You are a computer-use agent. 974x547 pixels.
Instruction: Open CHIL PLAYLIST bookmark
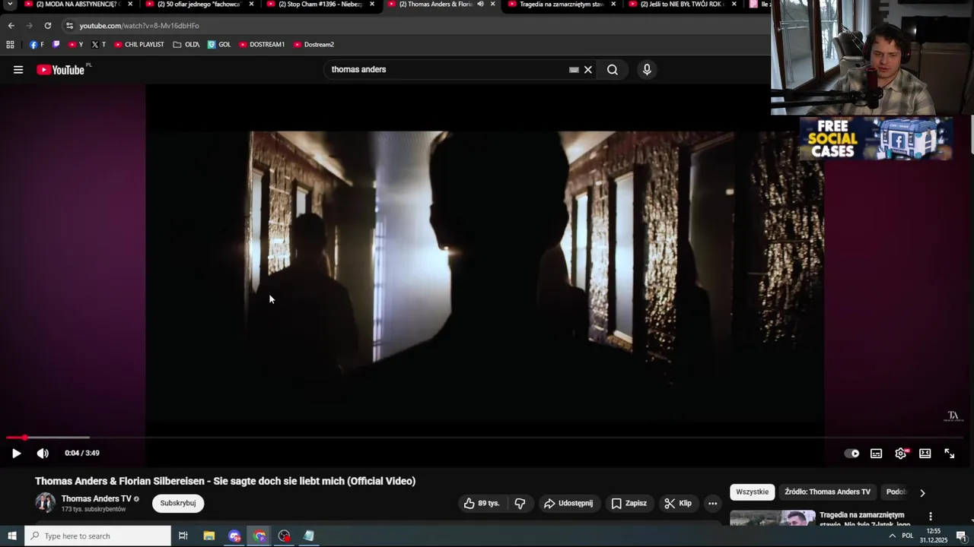pos(139,45)
